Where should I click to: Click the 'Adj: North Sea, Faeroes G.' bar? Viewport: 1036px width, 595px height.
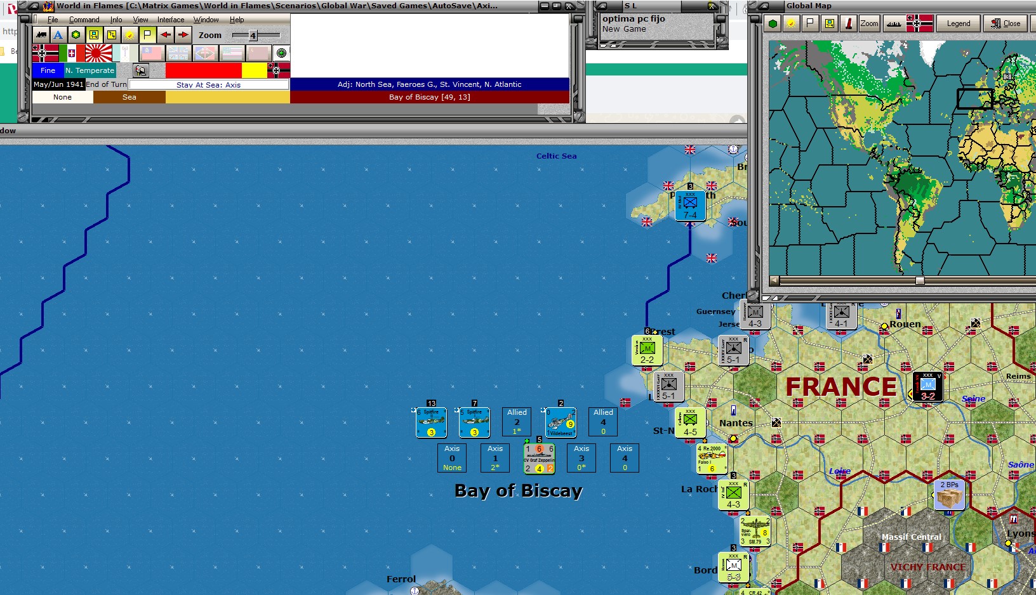[430, 84]
